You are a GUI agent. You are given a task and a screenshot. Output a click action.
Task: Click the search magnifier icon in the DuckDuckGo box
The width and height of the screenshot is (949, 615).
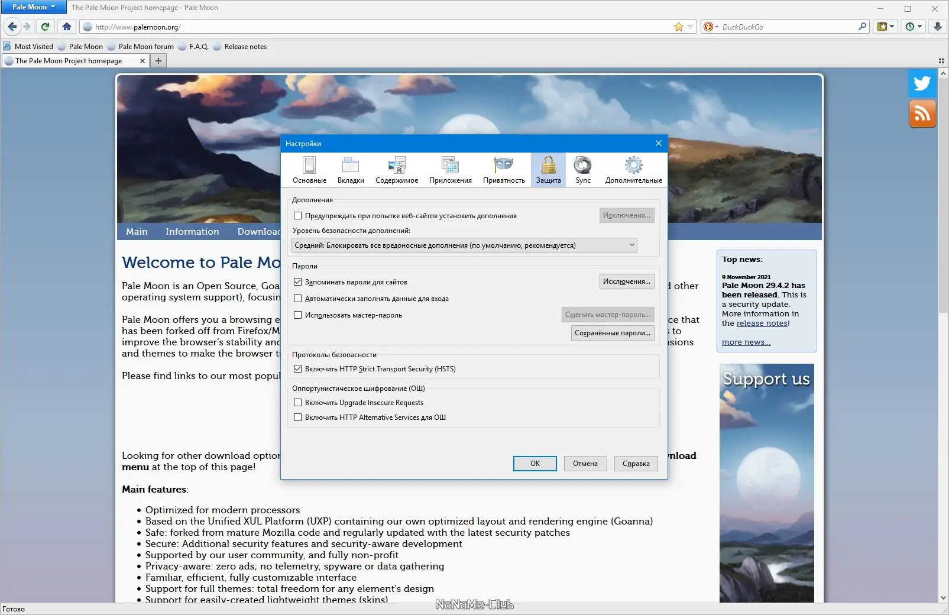(863, 27)
